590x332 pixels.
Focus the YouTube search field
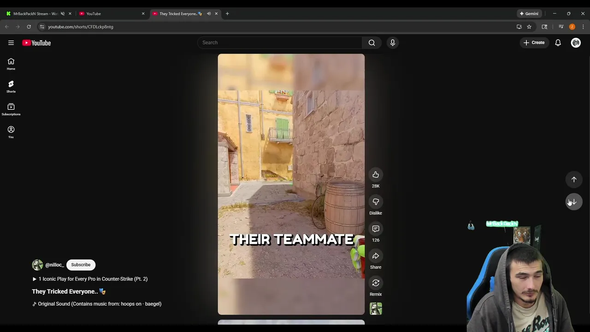click(x=280, y=43)
